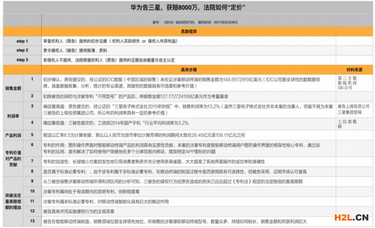The height and width of the screenshot is (228, 375).
Task: Click the table title about 华为告三星
Action: pos(187,8)
